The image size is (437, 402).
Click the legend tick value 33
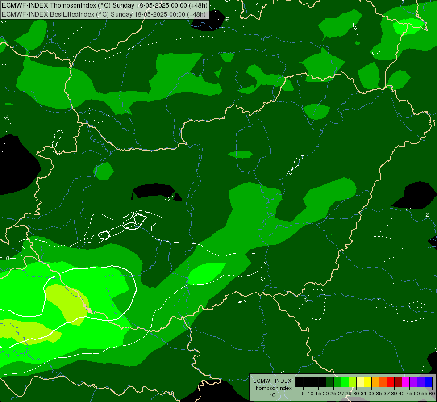[371, 394]
